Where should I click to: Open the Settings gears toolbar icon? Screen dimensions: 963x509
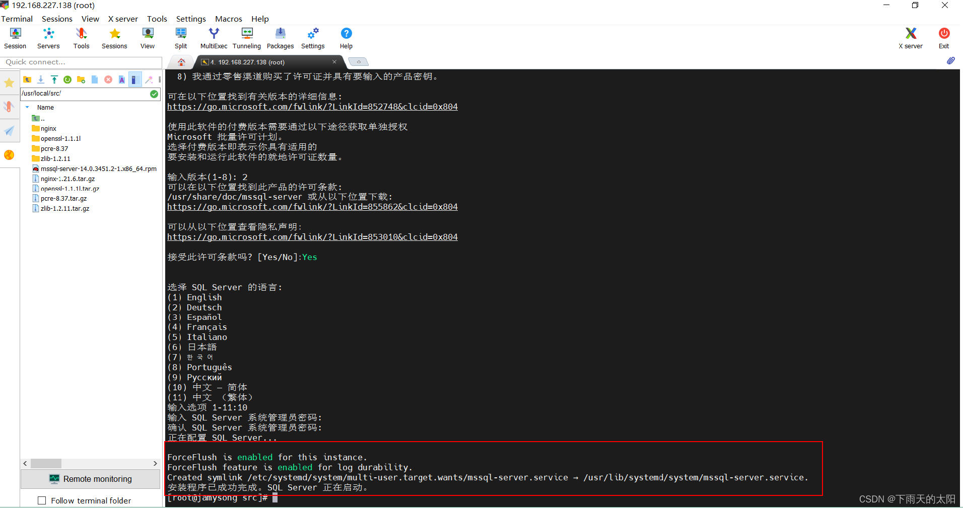(x=313, y=38)
